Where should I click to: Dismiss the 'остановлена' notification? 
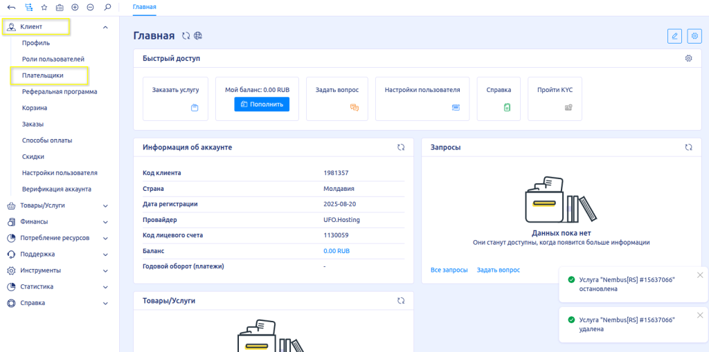tap(699, 275)
